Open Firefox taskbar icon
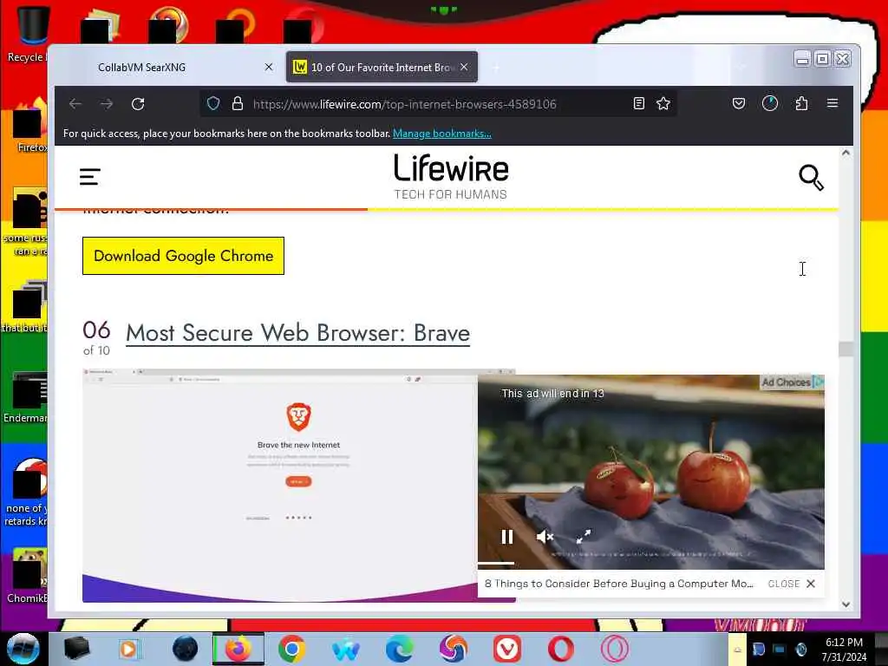This screenshot has height=666, width=888. tap(238, 649)
